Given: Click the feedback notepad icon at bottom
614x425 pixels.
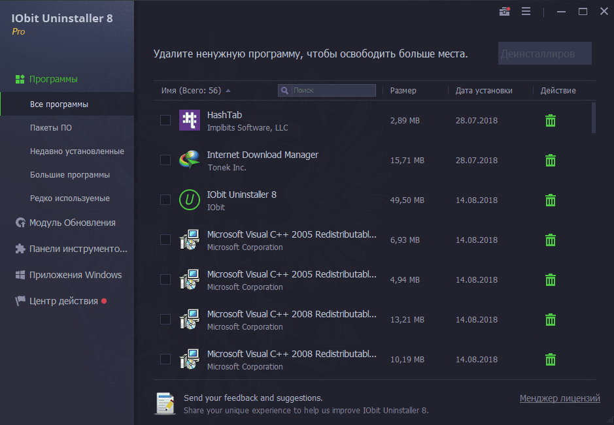Looking at the screenshot, I should coord(165,403).
